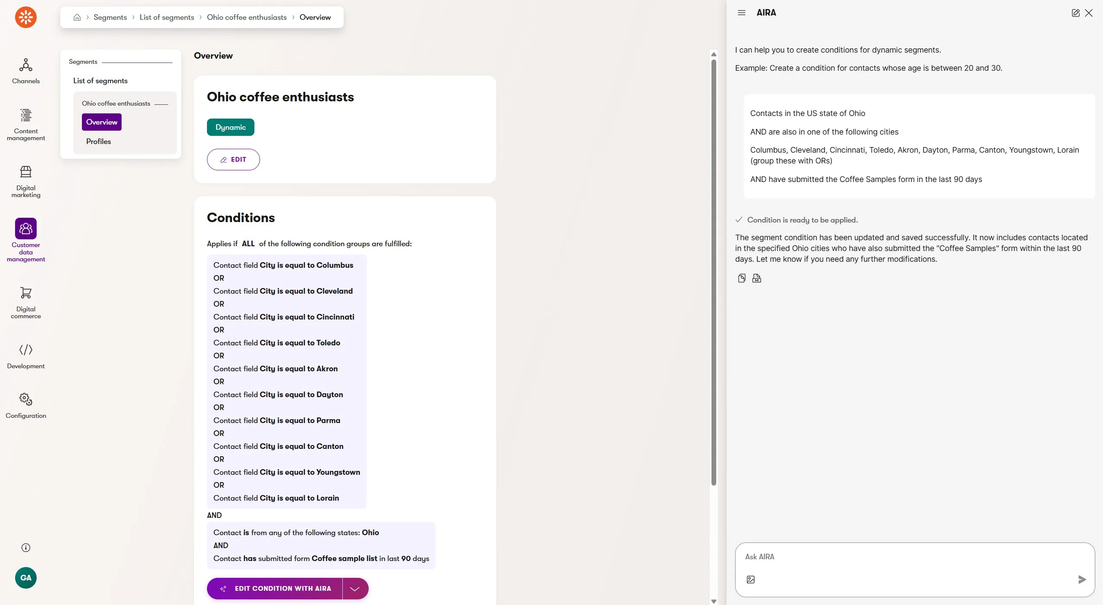1103x605 pixels.
Task: Open AIRA hamburger menu
Action: click(742, 13)
